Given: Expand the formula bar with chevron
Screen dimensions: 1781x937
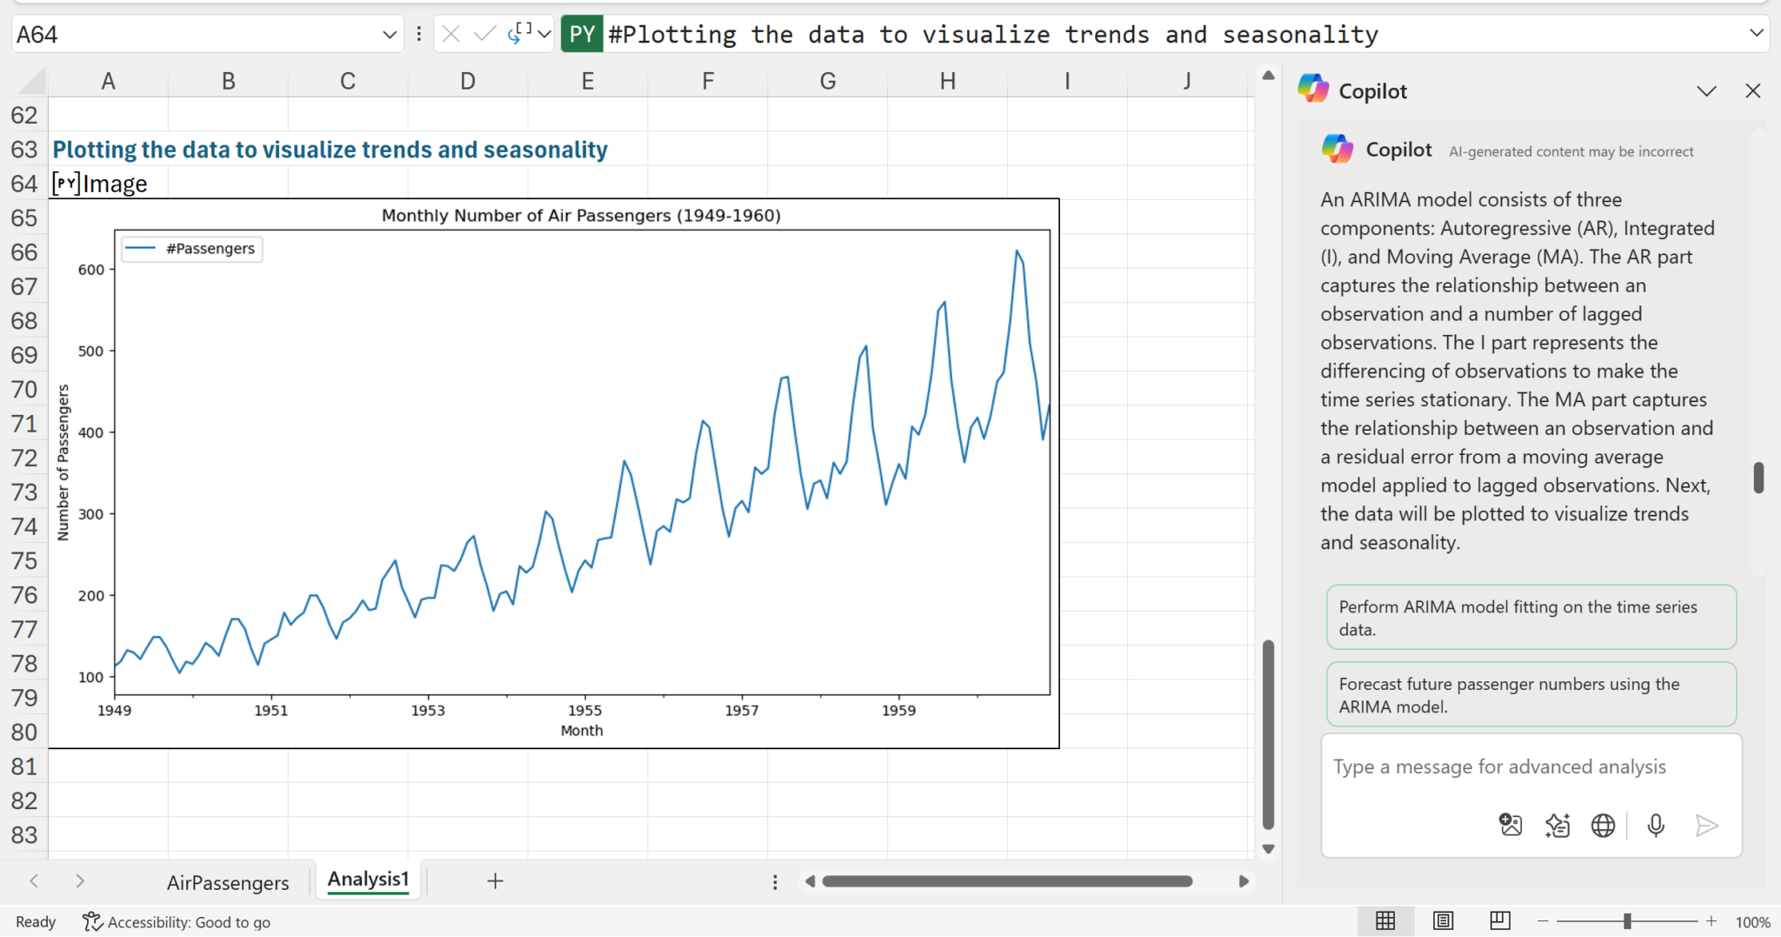Looking at the screenshot, I should (1756, 33).
